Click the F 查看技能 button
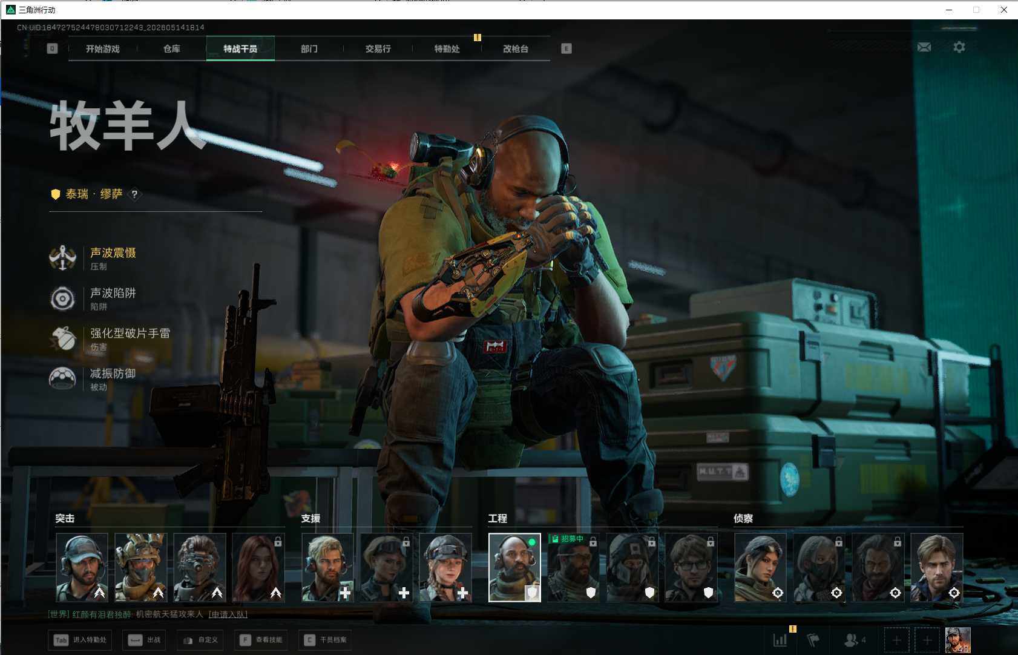This screenshot has width=1018, height=655. click(x=261, y=640)
